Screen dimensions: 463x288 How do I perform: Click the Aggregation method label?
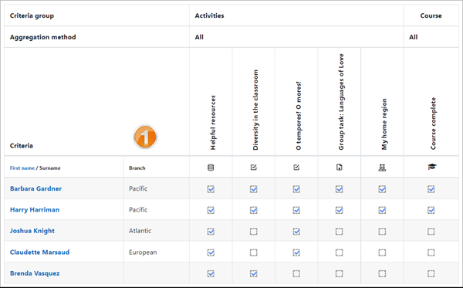coord(42,37)
